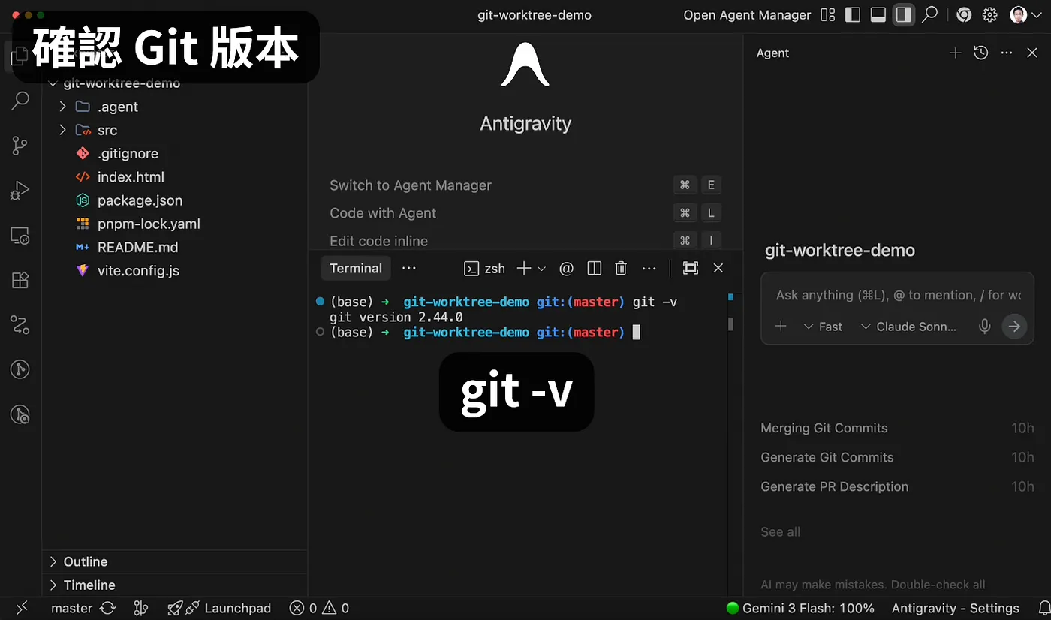Click the search magnifier icon in the title bar
Image resolution: width=1051 pixels, height=620 pixels.
[930, 15]
